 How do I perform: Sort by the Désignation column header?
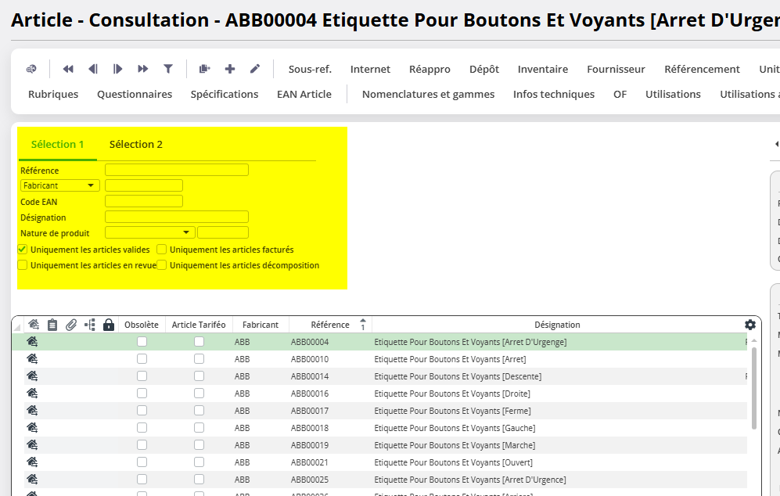pos(557,325)
